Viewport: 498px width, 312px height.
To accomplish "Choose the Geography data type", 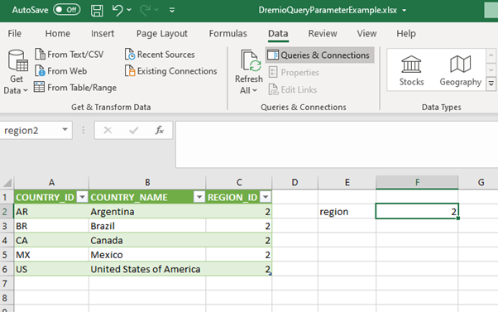I will (460, 70).
